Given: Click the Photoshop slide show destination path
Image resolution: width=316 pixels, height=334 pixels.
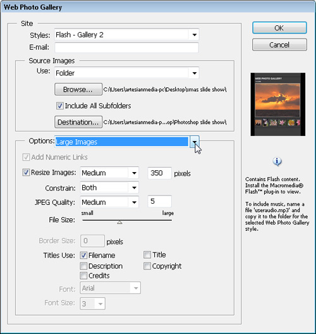Looking at the screenshot, I should (x=165, y=122).
